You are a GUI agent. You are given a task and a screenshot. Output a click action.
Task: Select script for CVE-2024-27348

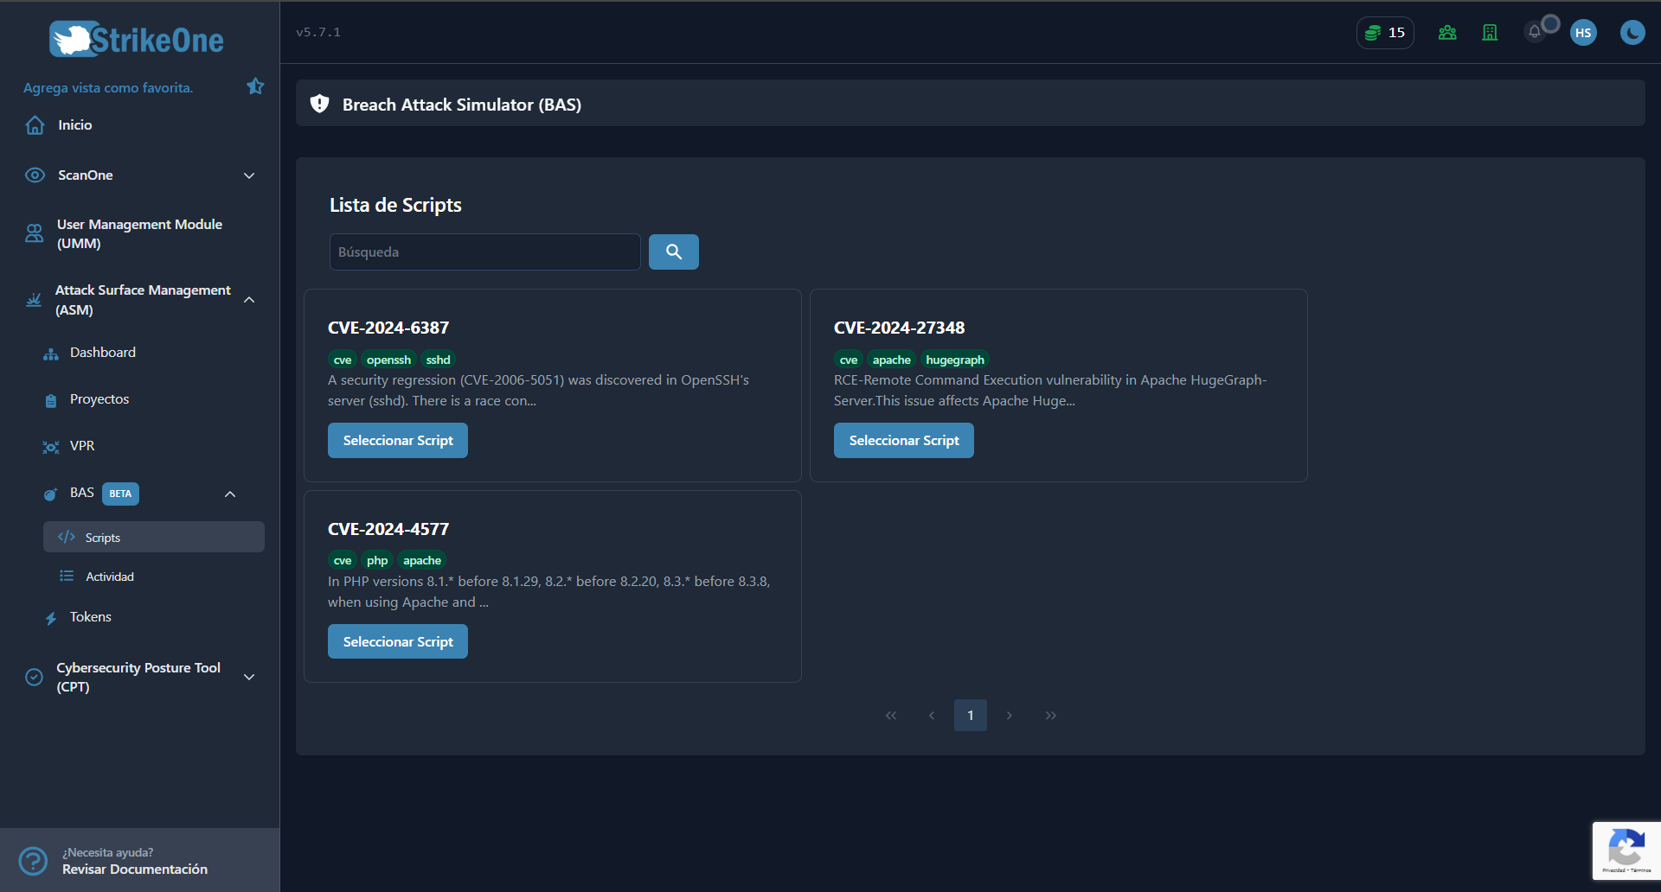click(x=903, y=441)
